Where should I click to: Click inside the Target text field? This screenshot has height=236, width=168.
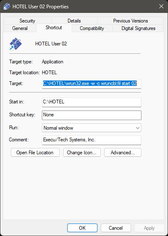[x=92, y=84]
